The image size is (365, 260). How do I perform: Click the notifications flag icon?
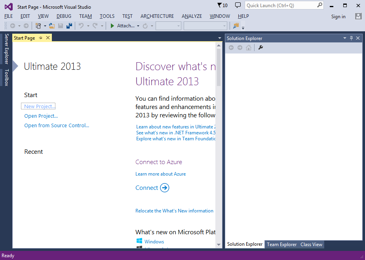tap(219, 5)
